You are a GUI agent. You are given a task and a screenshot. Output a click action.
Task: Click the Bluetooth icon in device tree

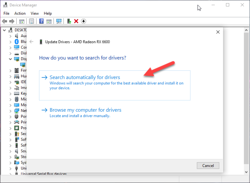[17, 41]
